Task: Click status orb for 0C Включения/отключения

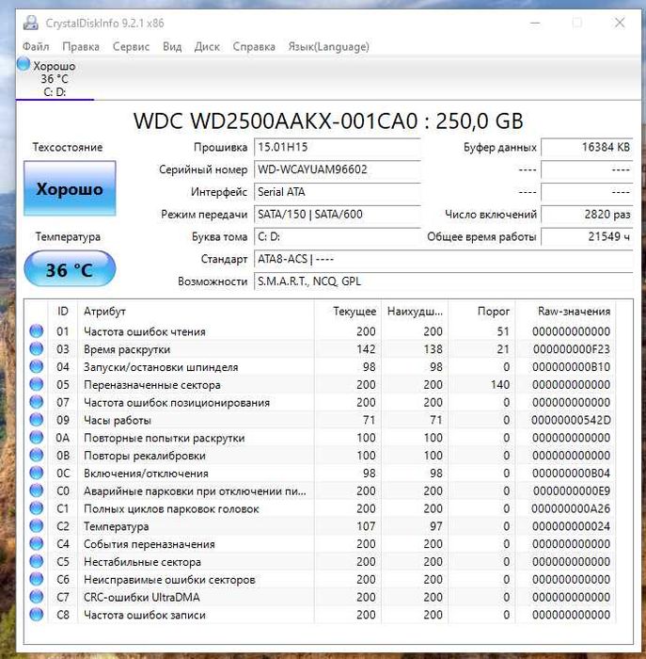Action: [37, 473]
